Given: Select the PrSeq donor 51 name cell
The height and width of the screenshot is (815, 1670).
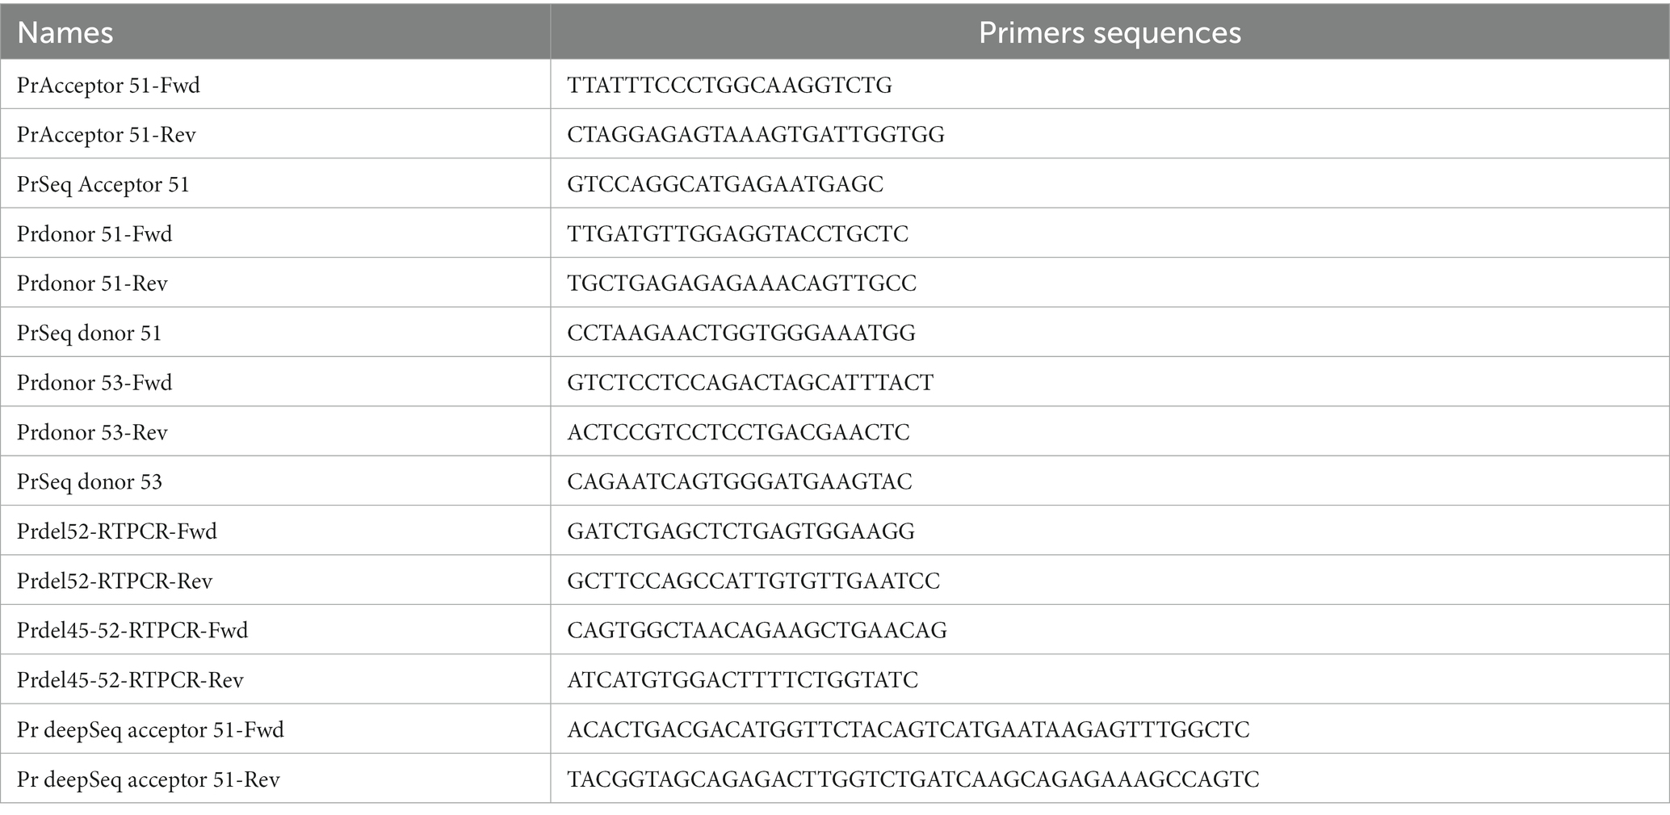Looking at the screenshot, I should pos(275,333).
